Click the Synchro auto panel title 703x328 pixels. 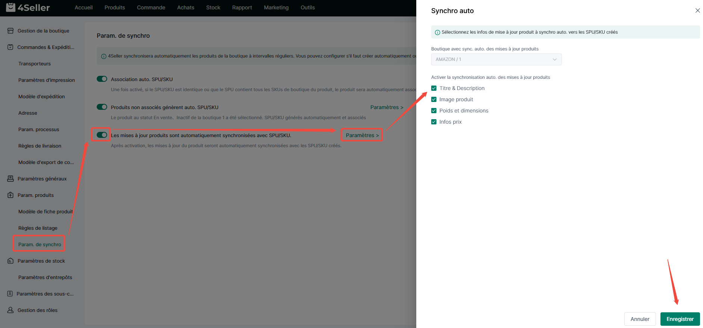(x=452, y=11)
